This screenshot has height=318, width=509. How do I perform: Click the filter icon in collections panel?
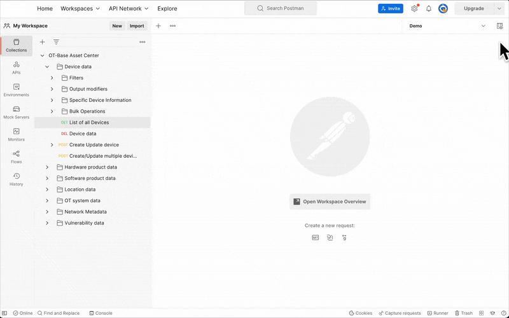coord(56,42)
